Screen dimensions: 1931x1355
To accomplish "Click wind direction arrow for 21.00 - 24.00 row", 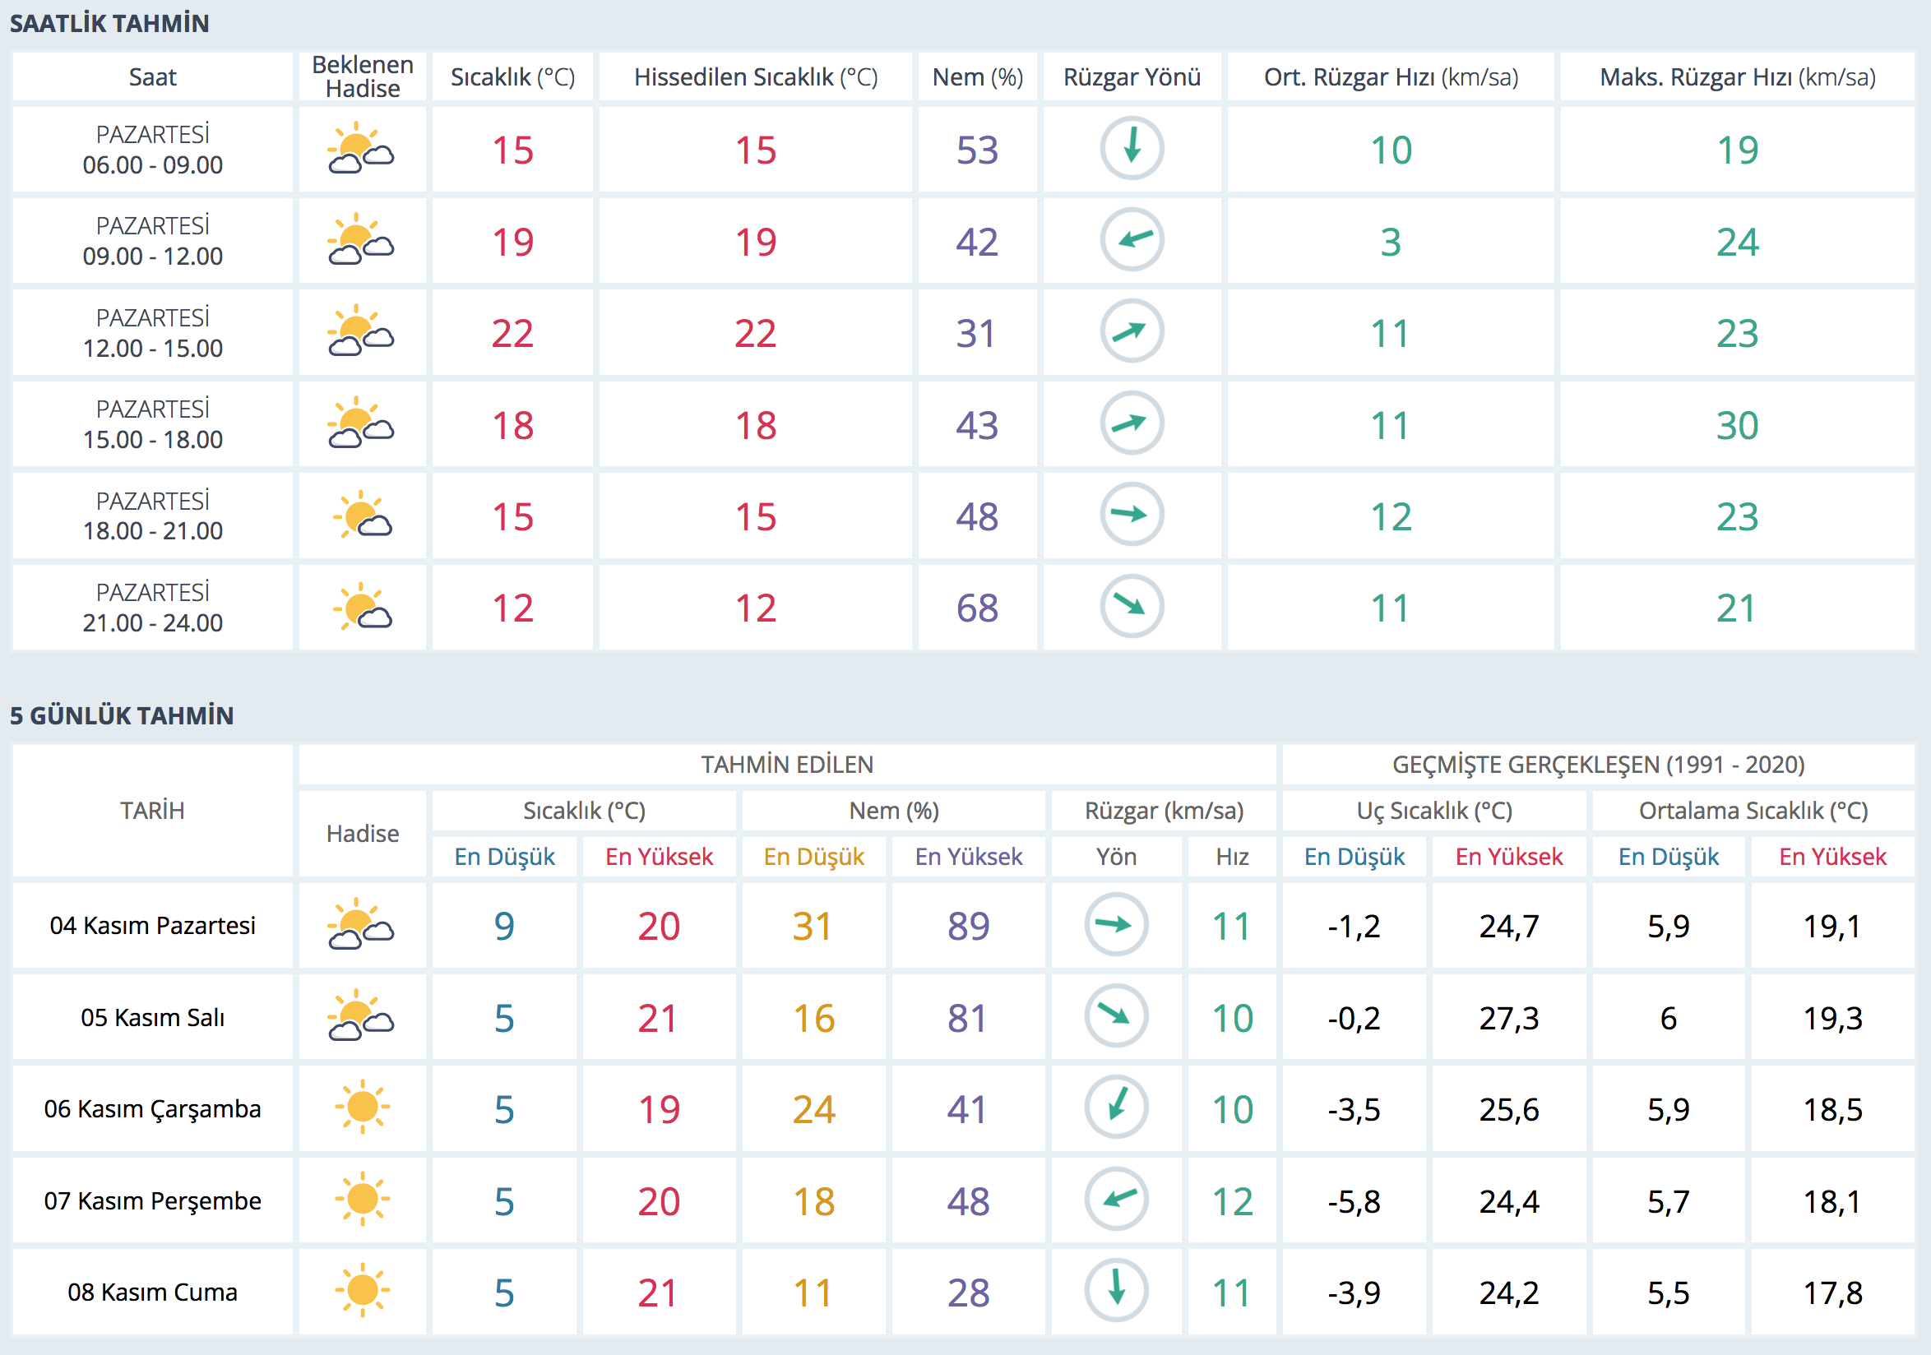I will 1131,606.
